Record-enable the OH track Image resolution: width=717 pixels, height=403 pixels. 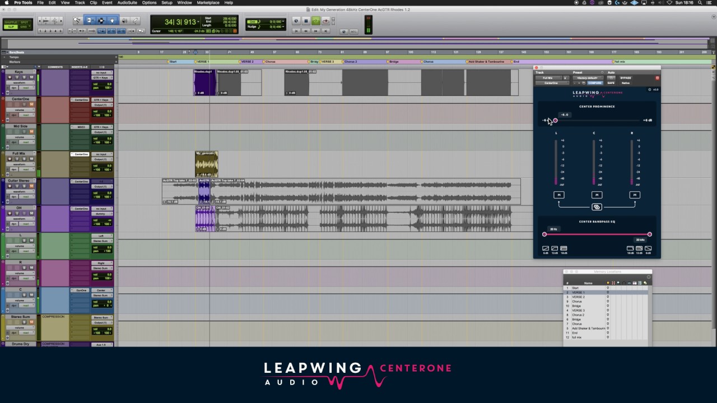(x=10, y=213)
